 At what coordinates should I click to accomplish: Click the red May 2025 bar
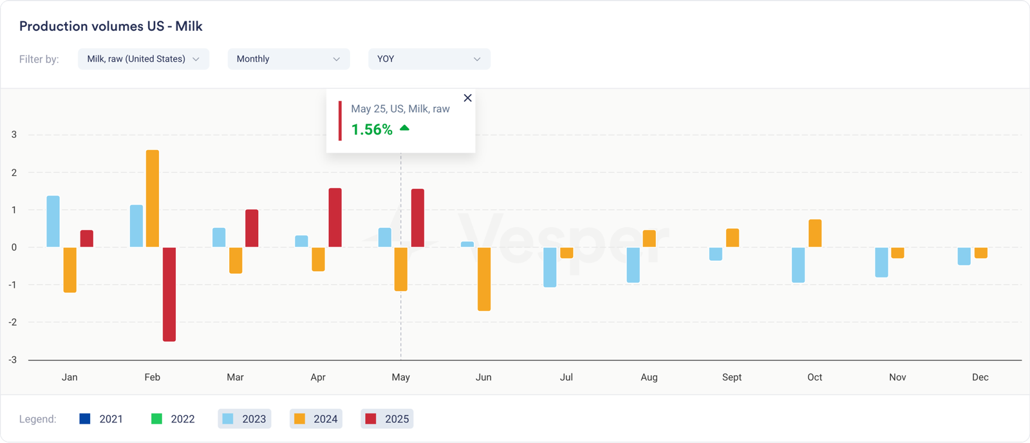418,218
